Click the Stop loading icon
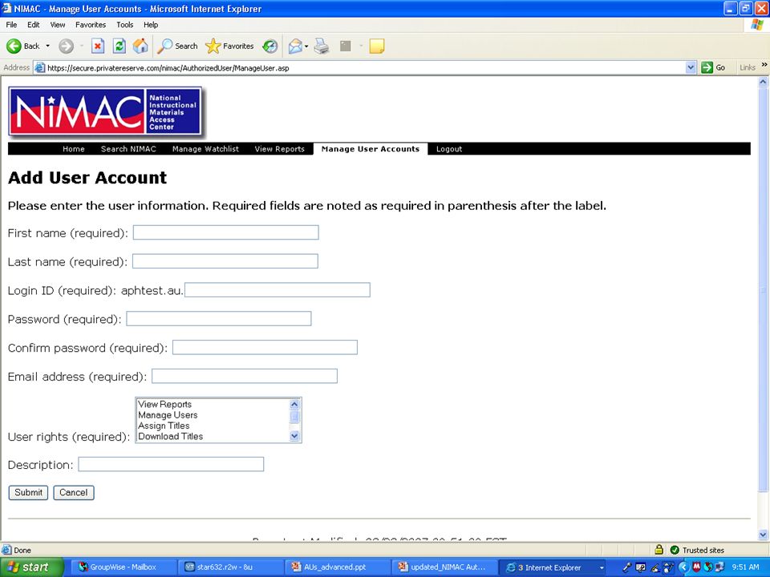The width and height of the screenshot is (770, 577). point(98,46)
